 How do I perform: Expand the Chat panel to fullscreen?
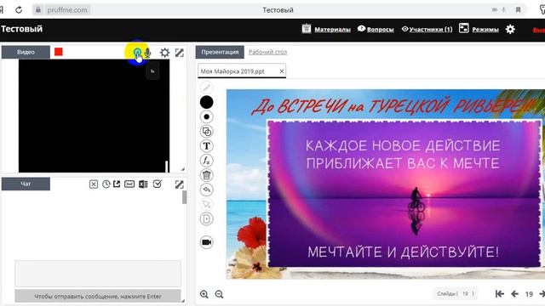click(180, 184)
